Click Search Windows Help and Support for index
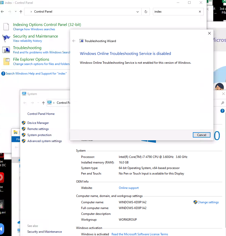Screen dimensions: 226x236 36,74
